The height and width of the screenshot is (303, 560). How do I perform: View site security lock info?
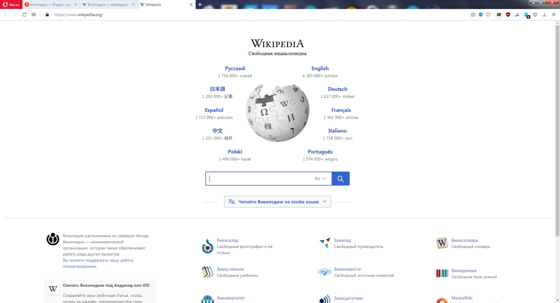pyautogui.click(x=47, y=14)
